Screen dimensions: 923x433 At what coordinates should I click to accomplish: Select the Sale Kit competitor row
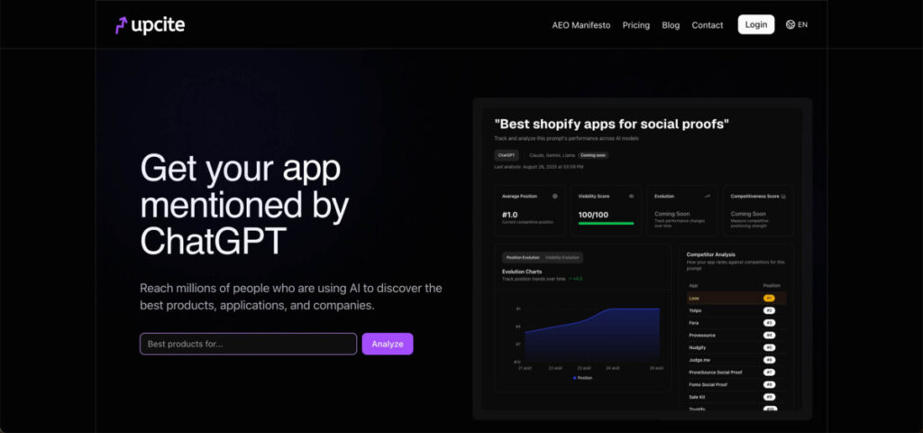click(x=736, y=397)
